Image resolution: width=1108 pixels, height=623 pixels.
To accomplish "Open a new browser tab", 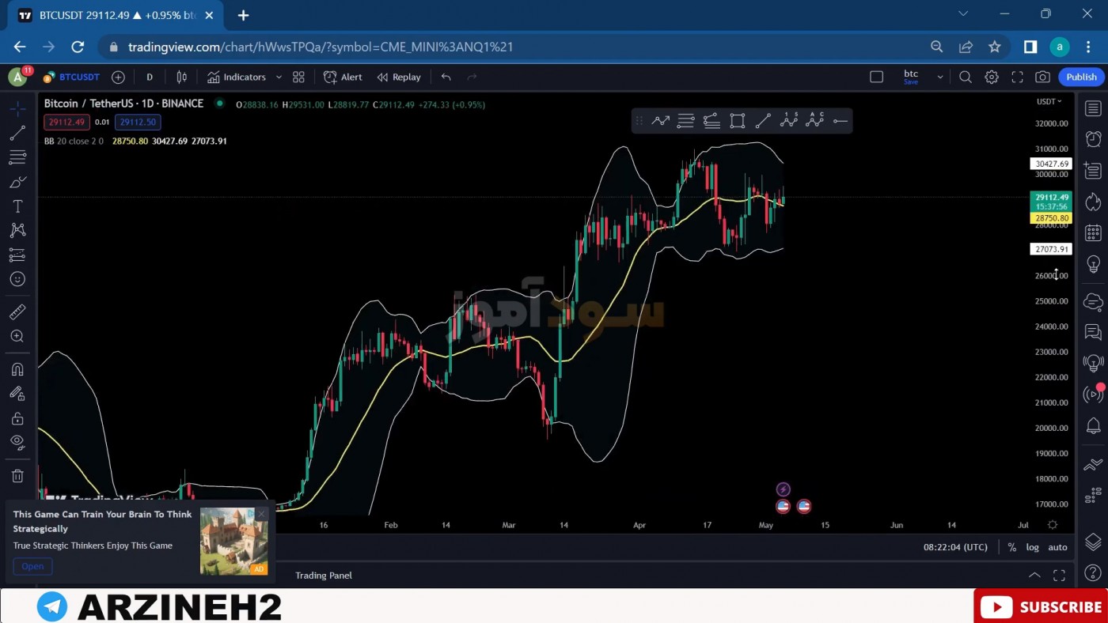I will pos(243,15).
